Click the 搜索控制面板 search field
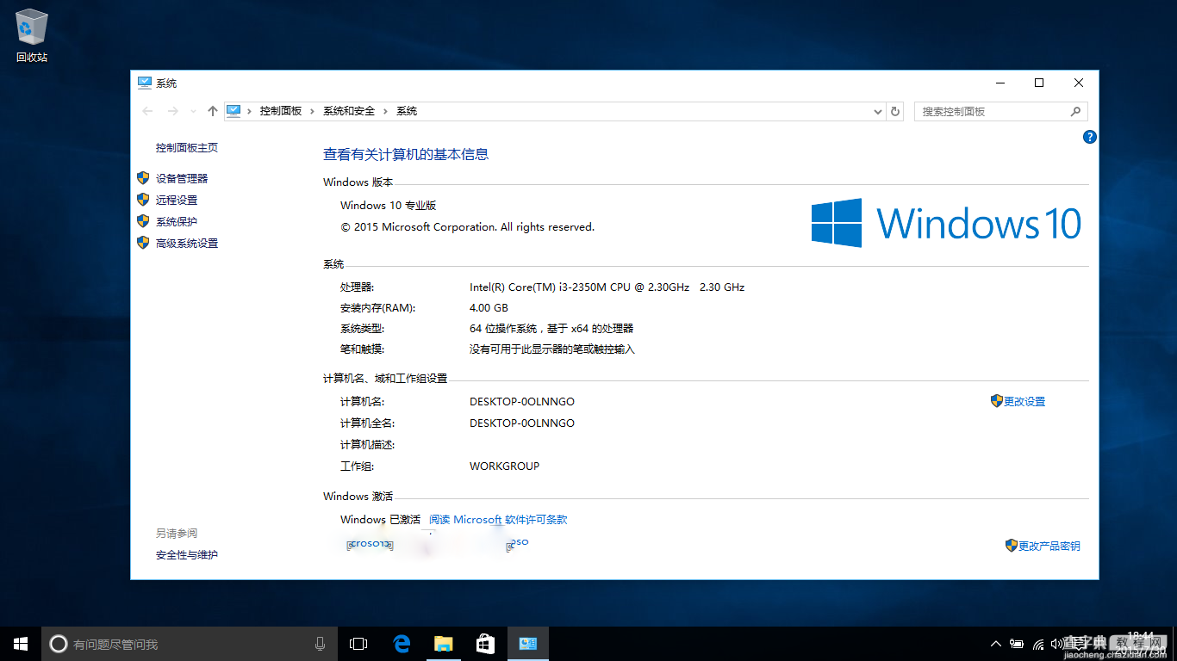This screenshot has height=661, width=1177. pos(1000,112)
